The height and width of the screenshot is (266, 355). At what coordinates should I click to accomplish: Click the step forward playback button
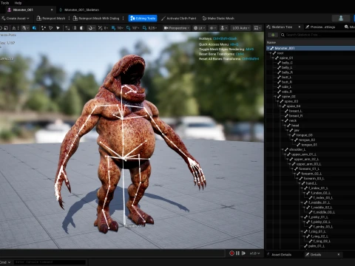[244, 253]
